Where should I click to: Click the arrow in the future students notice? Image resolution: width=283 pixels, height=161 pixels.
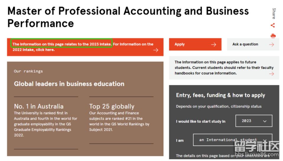click(271, 74)
